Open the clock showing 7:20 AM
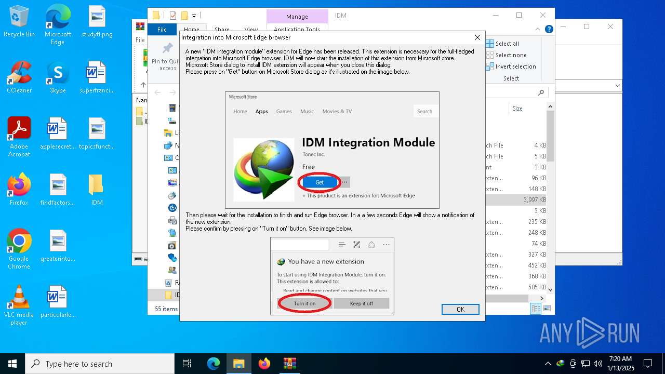The height and width of the screenshot is (374, 665). tap(621, 364)
